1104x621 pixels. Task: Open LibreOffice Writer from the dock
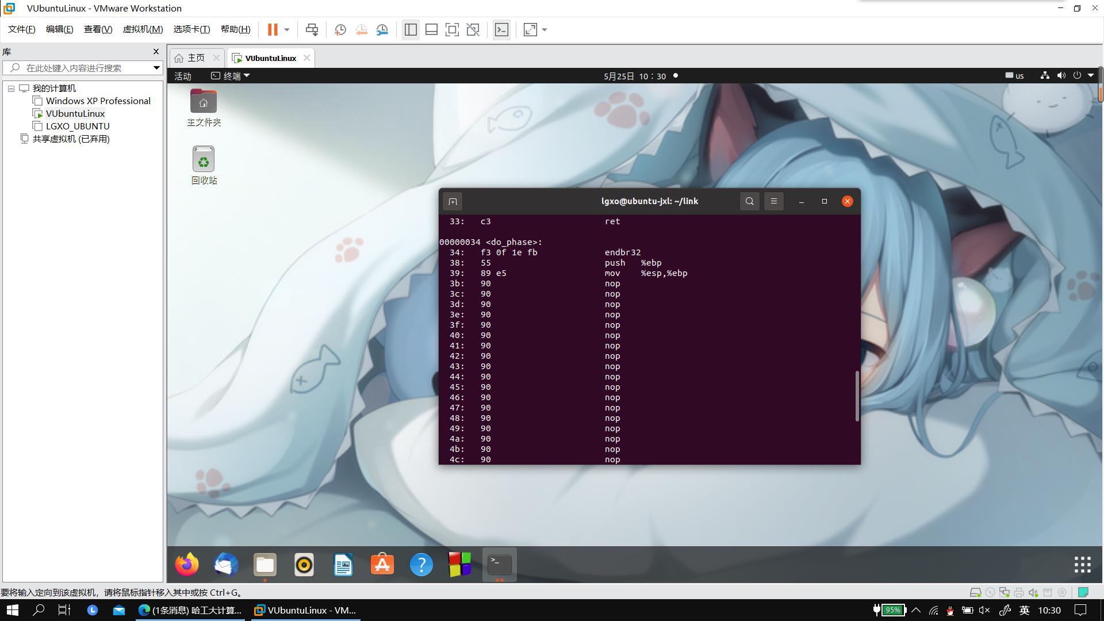[x=343, y=565]
